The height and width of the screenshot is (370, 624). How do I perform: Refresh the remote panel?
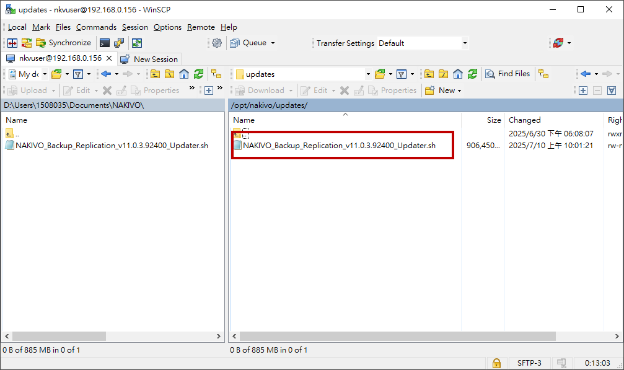[x=472, y=74]
